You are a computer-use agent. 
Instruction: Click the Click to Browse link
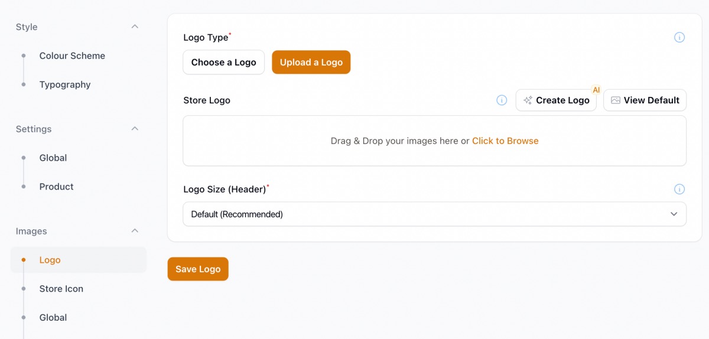[x=505, y=141]
